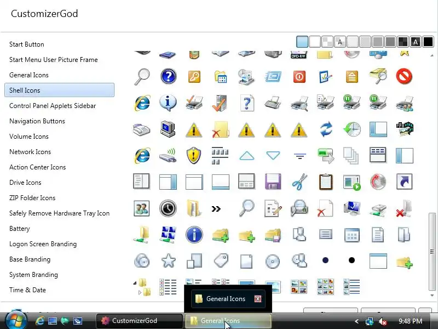Open the Drive Icons category
Screen dimensions: 438x329
(25, 183)
